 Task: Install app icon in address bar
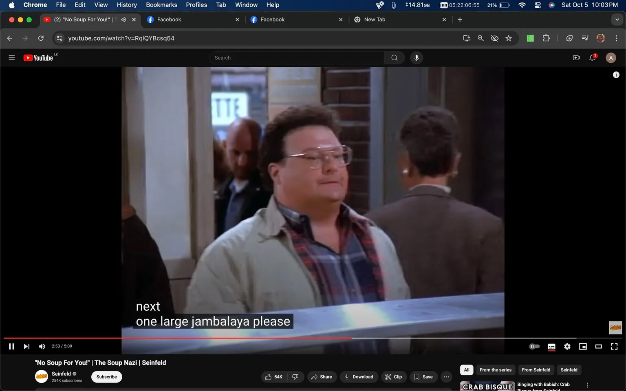[467, 38]
